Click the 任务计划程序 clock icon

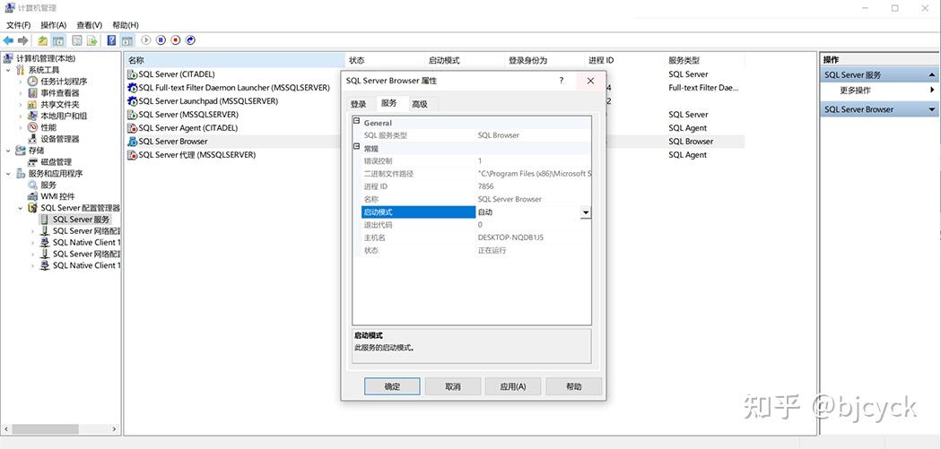(32, 82)
